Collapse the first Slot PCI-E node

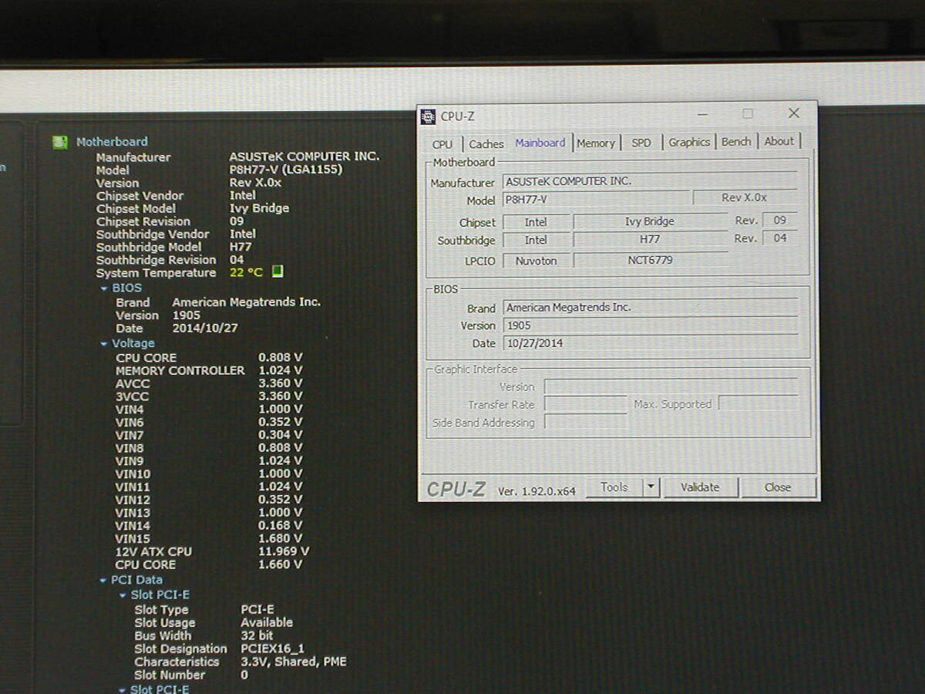(x=123, y=595)
